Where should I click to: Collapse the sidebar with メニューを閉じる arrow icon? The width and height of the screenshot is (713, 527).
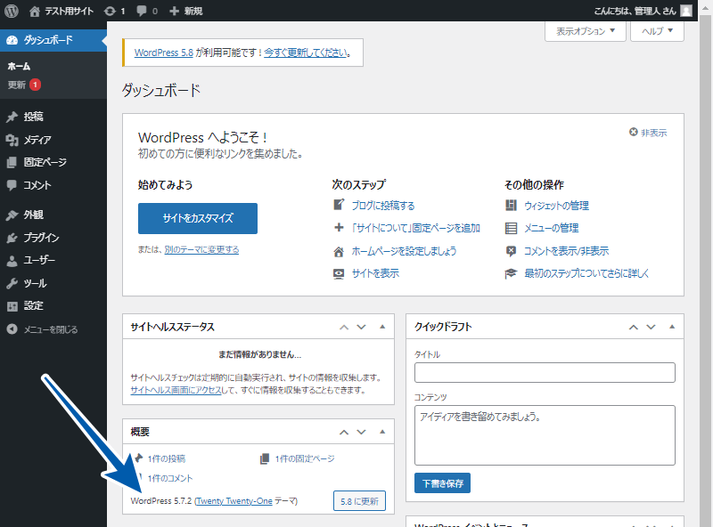[x=12, y=329]
